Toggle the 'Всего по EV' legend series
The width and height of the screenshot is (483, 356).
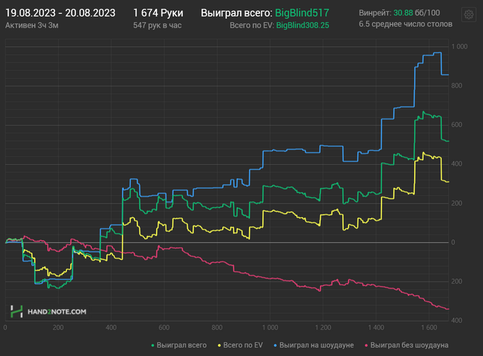[240, 345]
